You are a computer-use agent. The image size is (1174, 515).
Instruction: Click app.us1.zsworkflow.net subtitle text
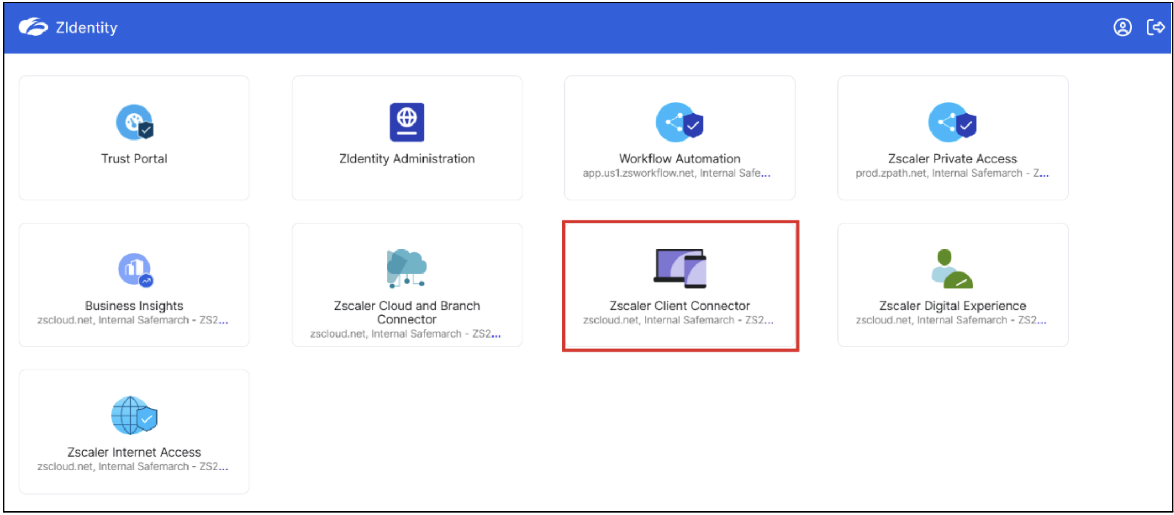click(676, 173)
